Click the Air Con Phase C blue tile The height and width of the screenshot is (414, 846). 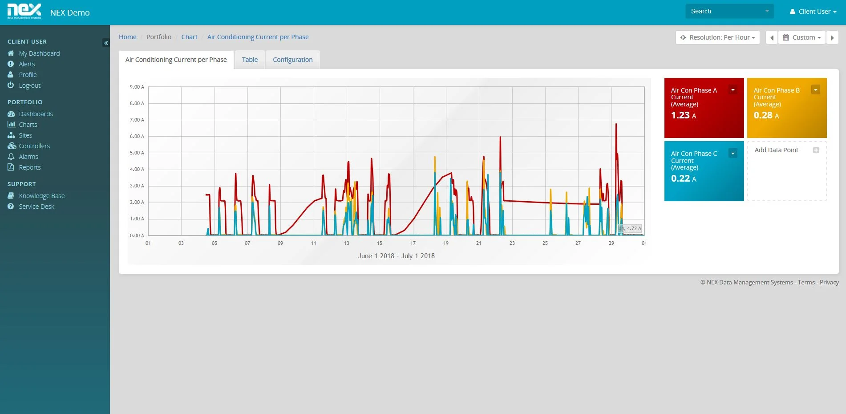pyautogui.click(x=704, y=171)
